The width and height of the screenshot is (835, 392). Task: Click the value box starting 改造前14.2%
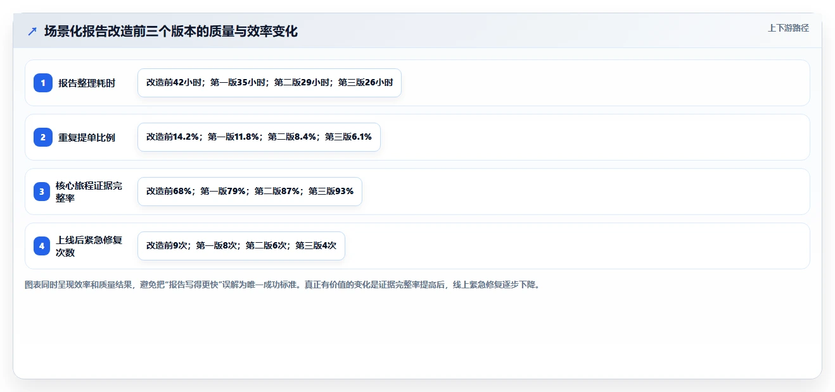click(x=259, y=137)
